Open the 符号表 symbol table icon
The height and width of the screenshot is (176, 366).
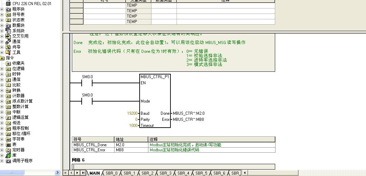coord(8,15)
